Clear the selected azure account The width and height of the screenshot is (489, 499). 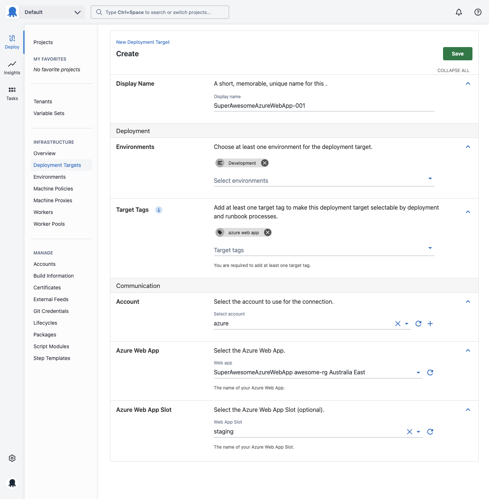[x=398, y=324]
